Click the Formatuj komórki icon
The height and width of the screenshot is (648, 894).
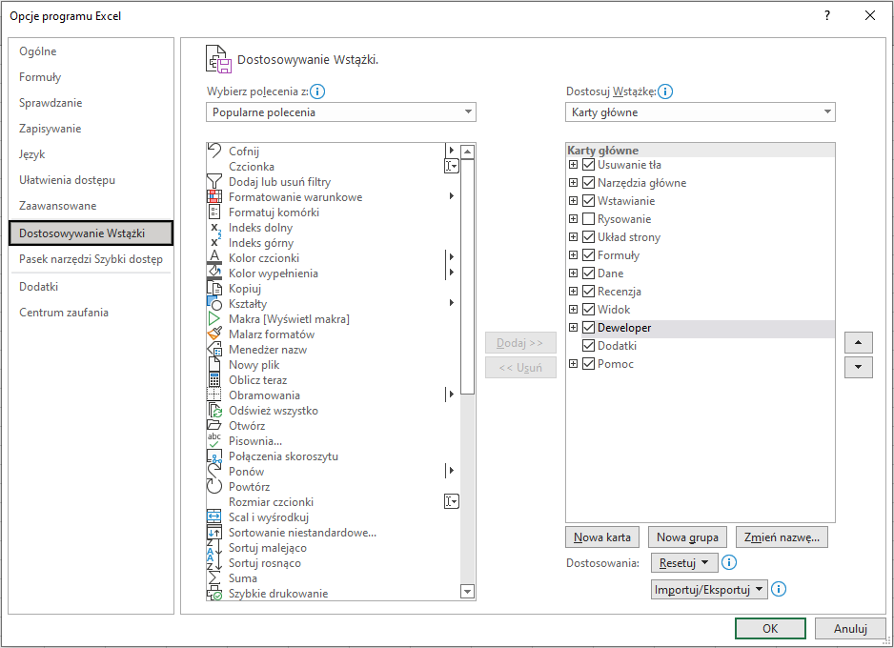pos(213,212)
